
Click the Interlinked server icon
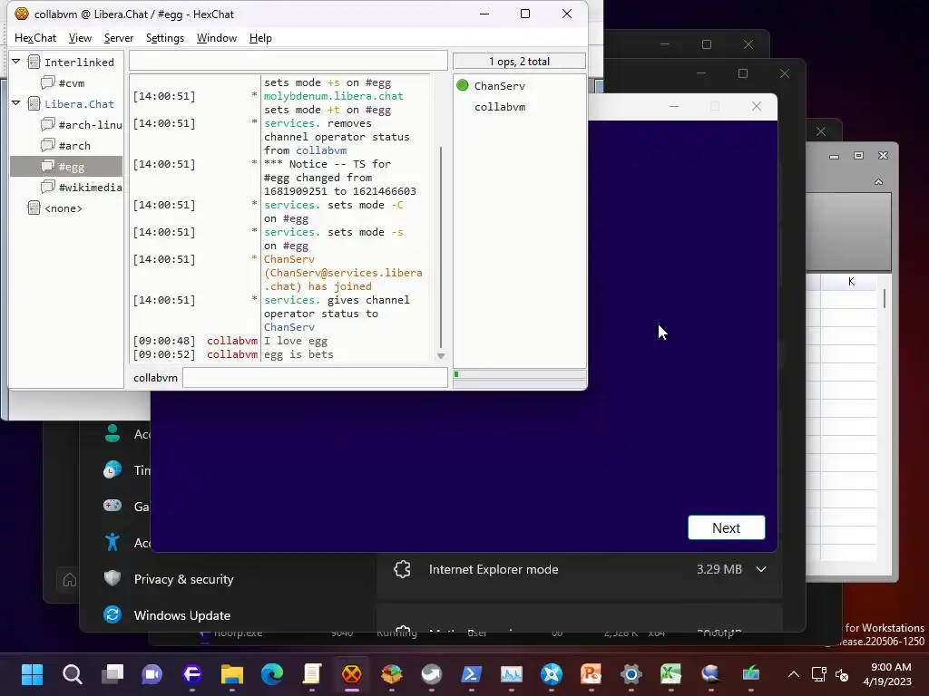click(34, 62)
